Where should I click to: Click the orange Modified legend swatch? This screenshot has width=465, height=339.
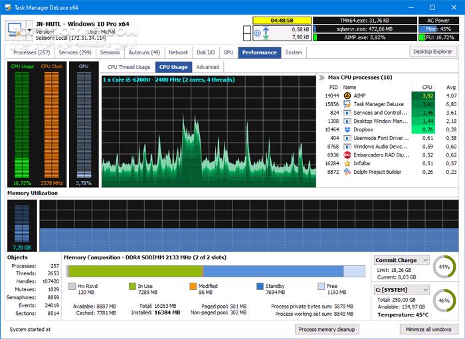[x=193, y=287]
